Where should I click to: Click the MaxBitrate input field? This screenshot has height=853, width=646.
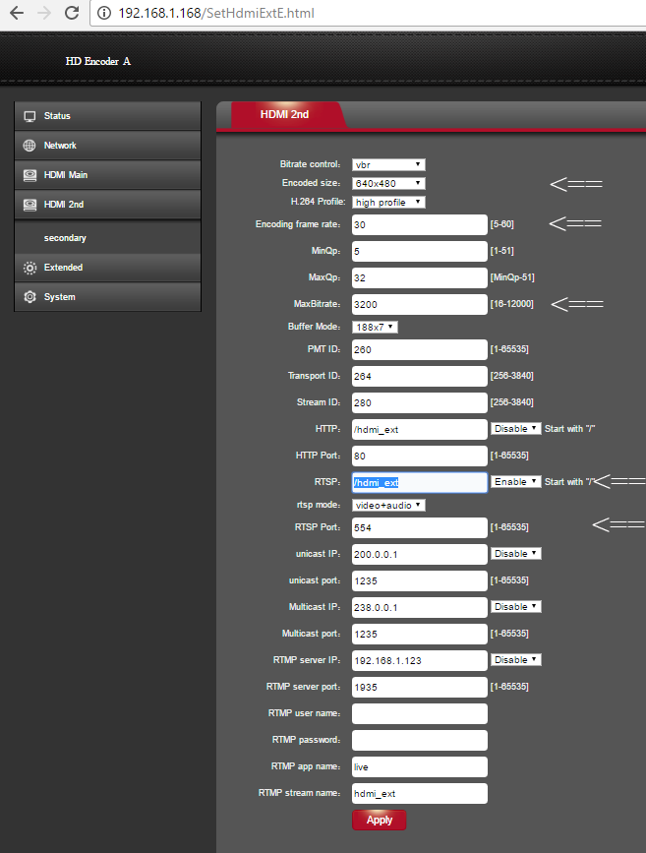point(420,304)
